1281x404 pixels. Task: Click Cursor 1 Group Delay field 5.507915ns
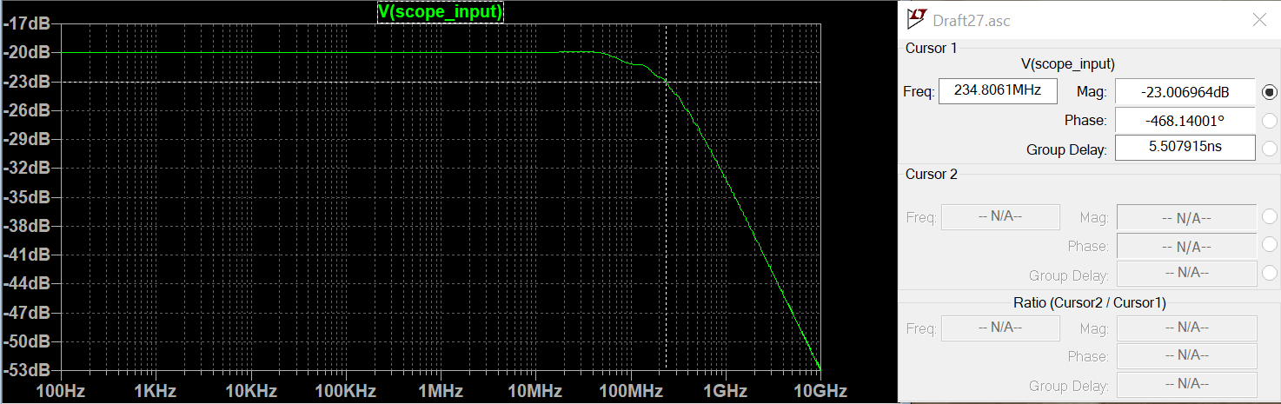pyautogui.click(x=1185, y=148)
